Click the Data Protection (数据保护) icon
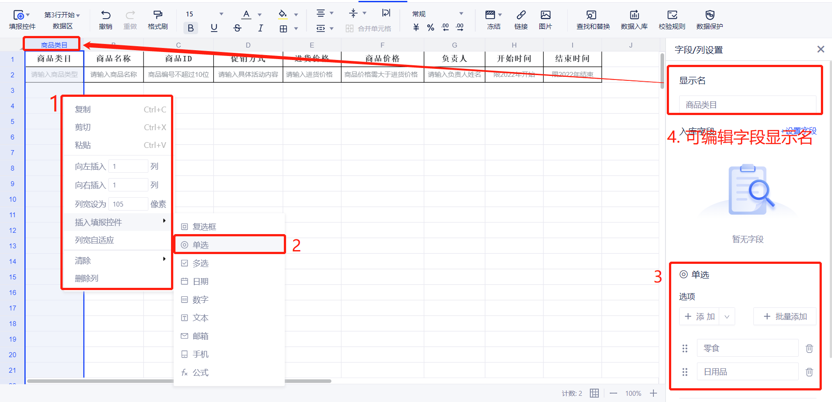 (709, 15)
